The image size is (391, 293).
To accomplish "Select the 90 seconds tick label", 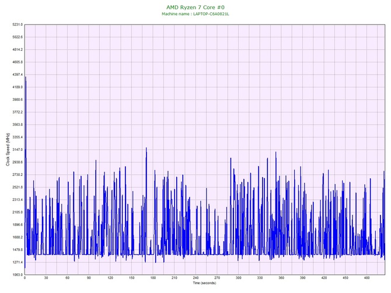I will point(89,278).
